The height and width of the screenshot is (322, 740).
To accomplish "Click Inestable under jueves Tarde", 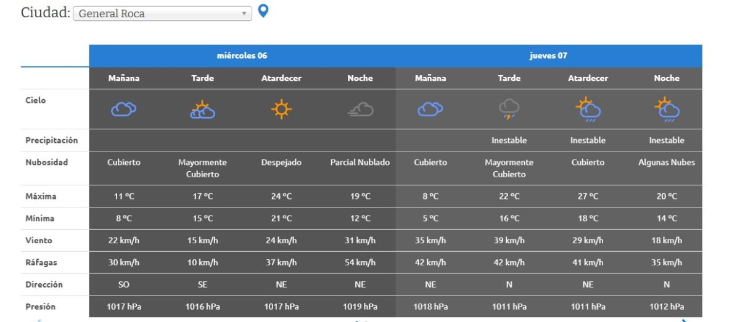I will [509, 140].
